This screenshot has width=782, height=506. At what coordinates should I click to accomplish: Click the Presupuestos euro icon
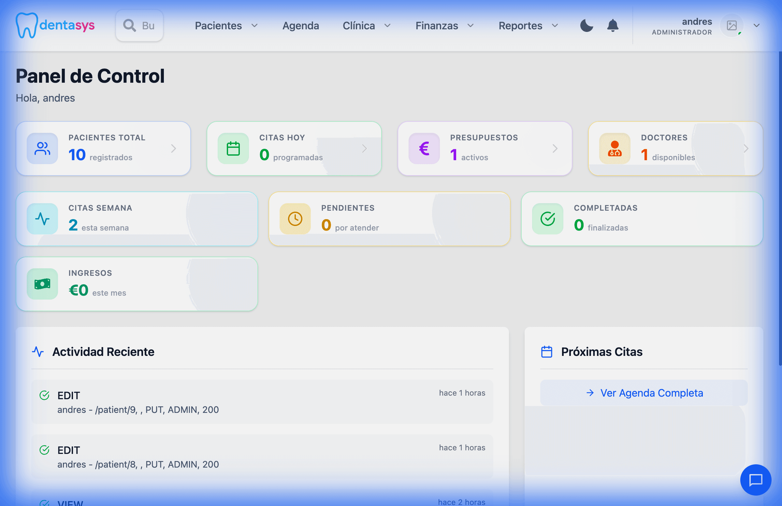click(x=424, y=148)
